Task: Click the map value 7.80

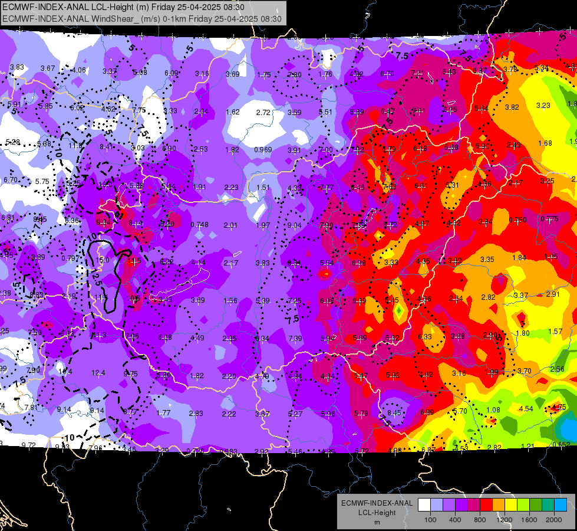Action: coord(294,75)
